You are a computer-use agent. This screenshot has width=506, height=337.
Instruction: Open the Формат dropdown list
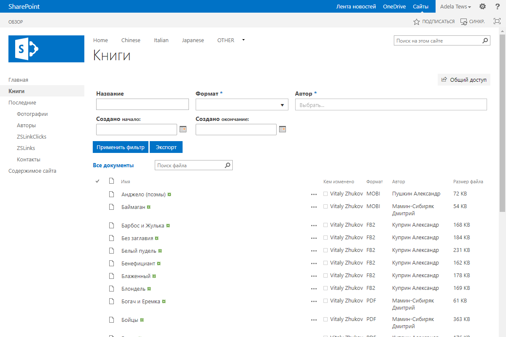pyautogui.click(x=242, y=104)
